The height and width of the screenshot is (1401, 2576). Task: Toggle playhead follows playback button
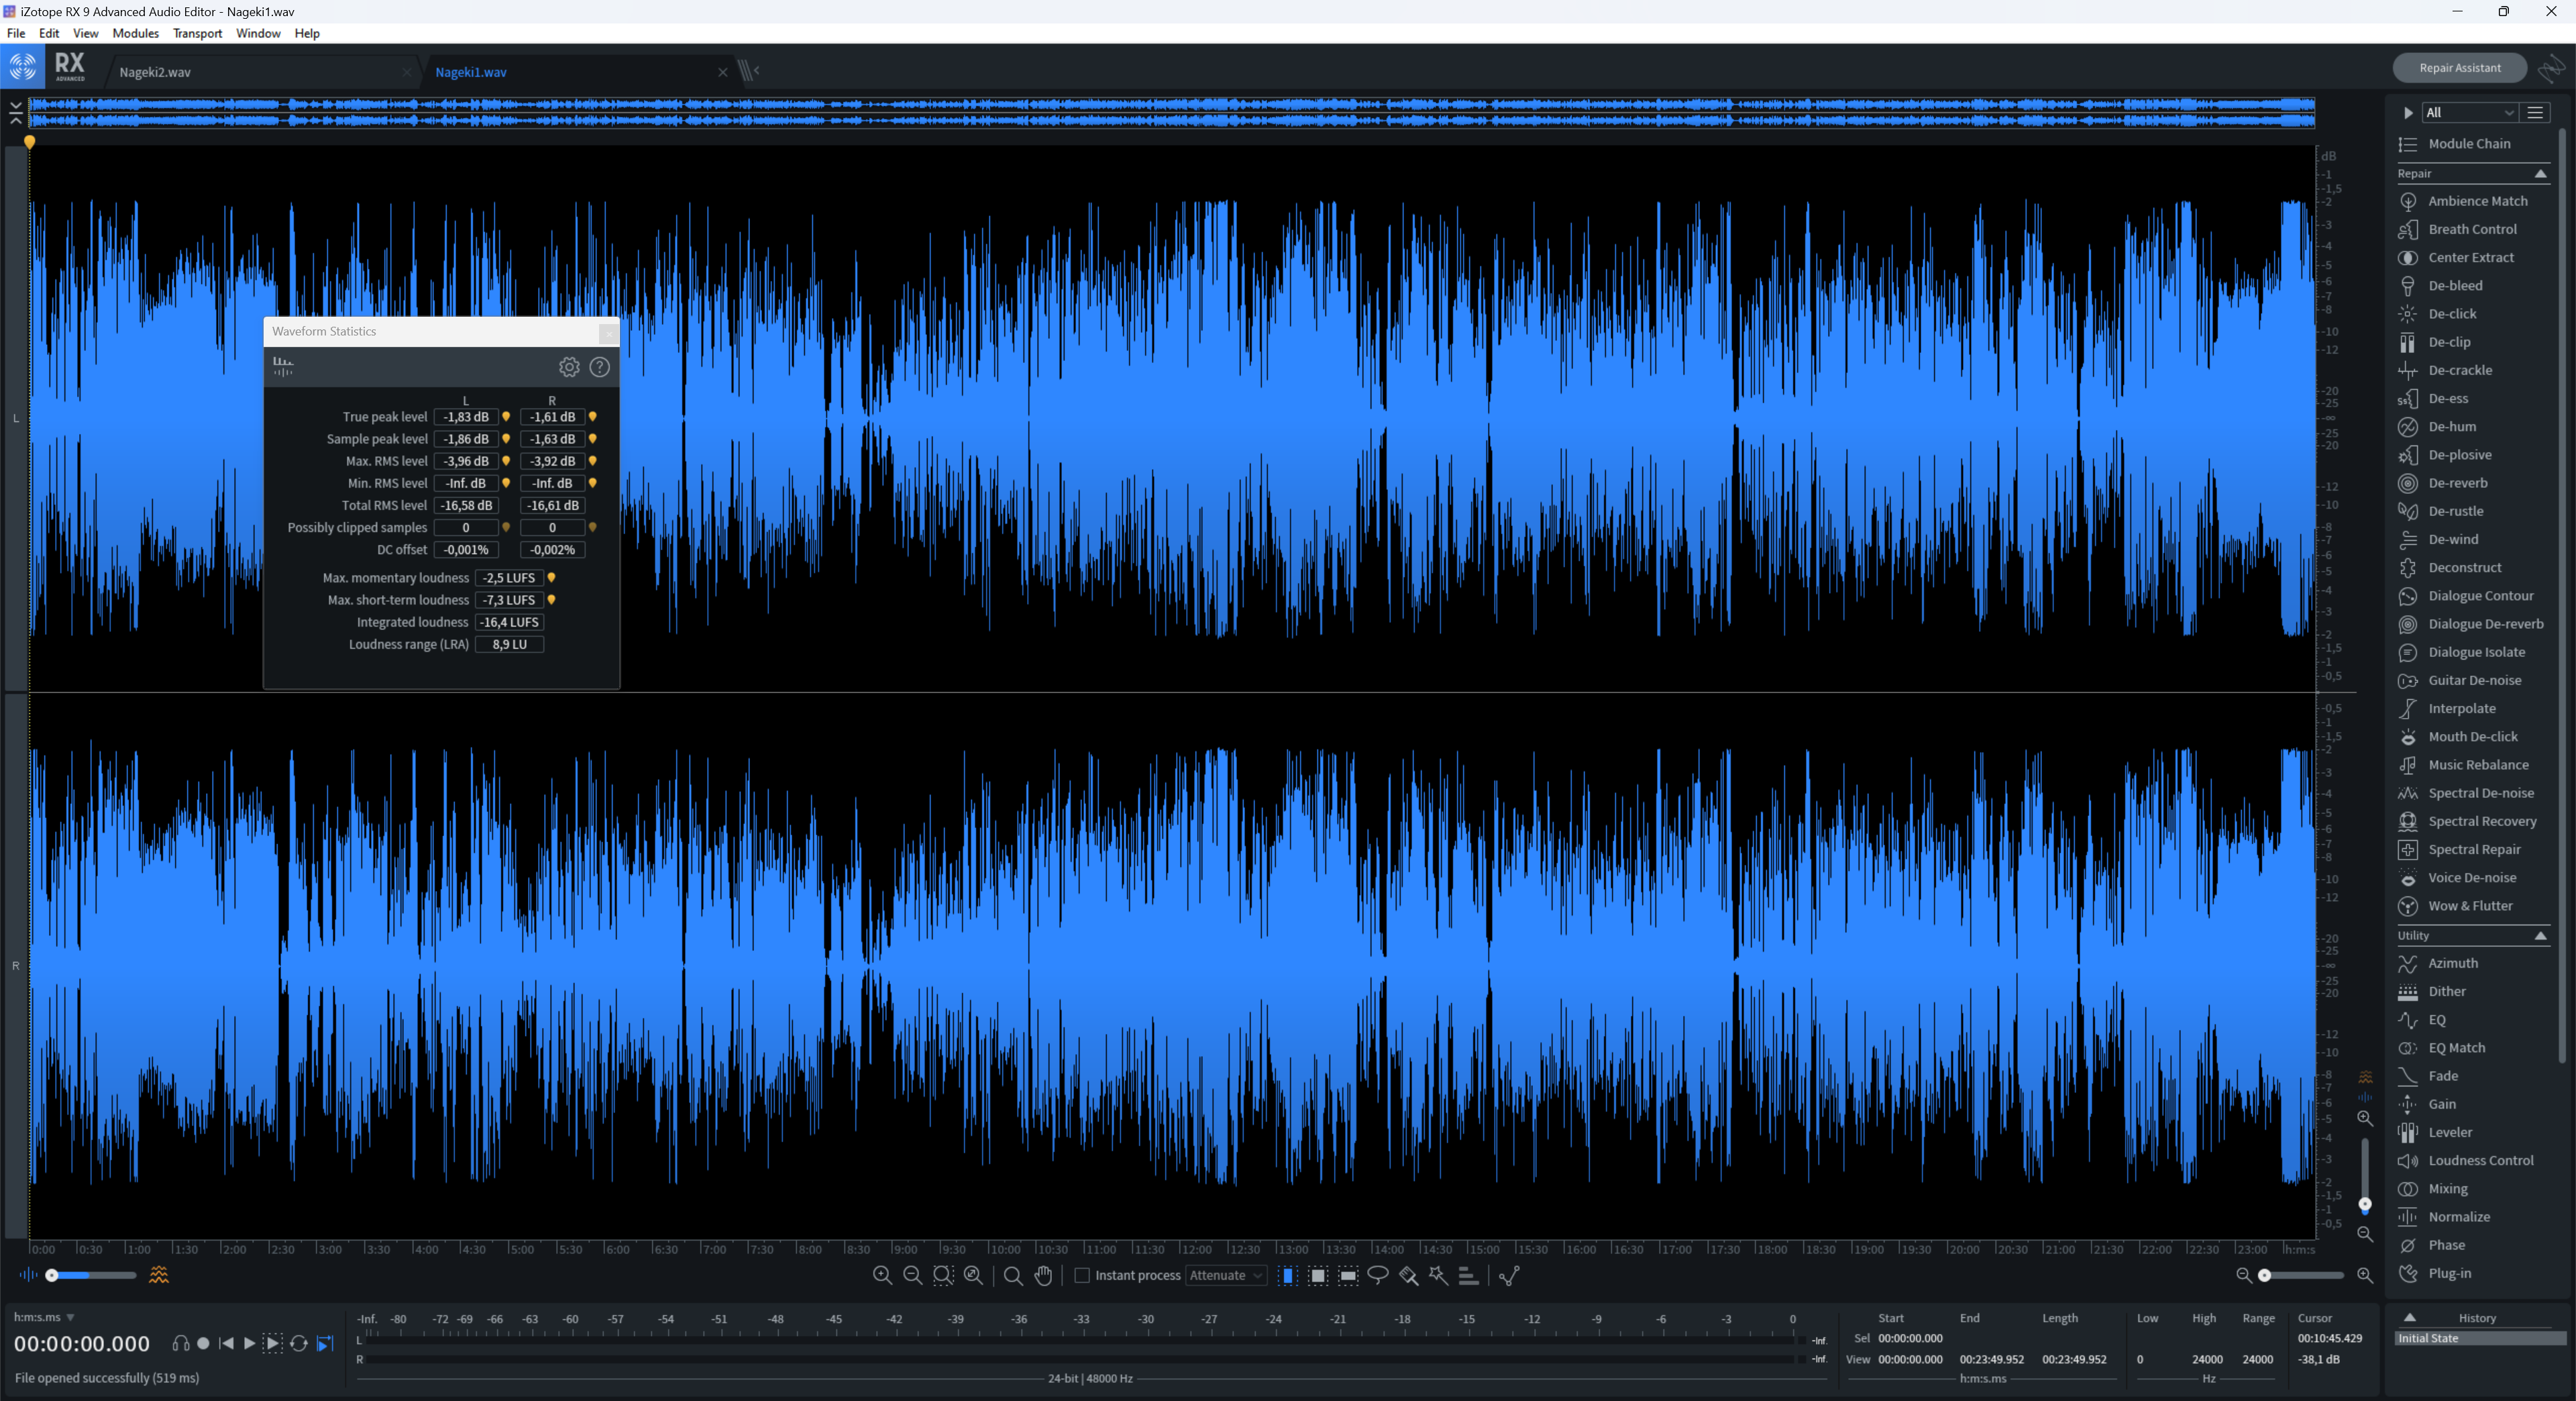325,1344
